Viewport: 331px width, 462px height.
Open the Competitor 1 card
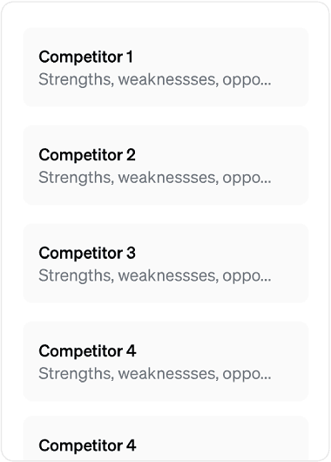(x=165, y=67)
